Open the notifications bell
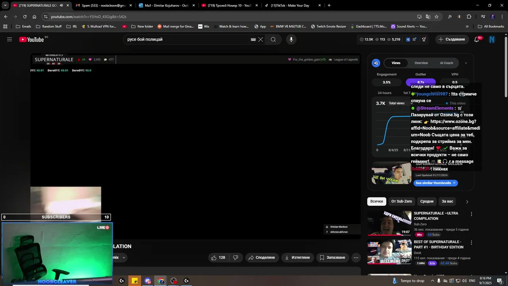Viewport: 508px width, 286px height. (477, 39)
